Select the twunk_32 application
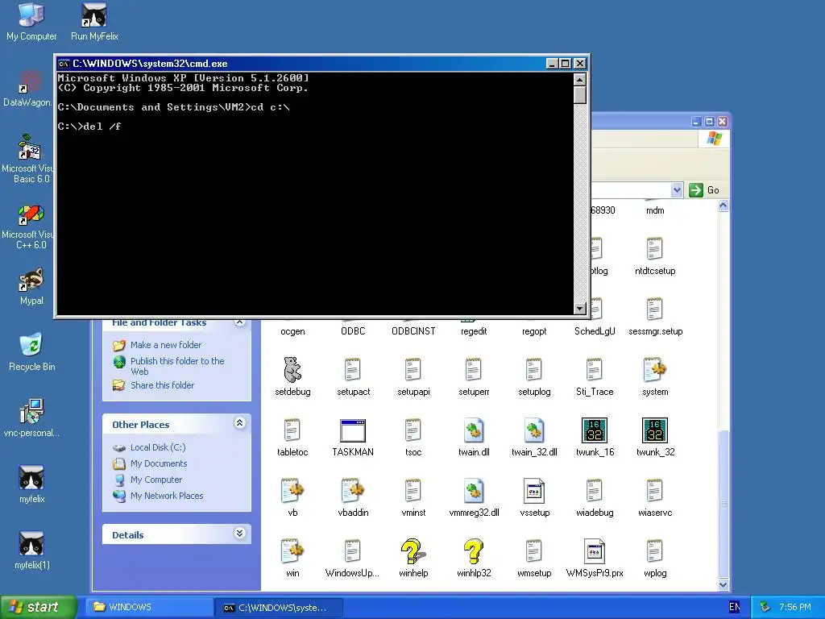825x619 pixels. pyautogui.click(x=655, y=436)
